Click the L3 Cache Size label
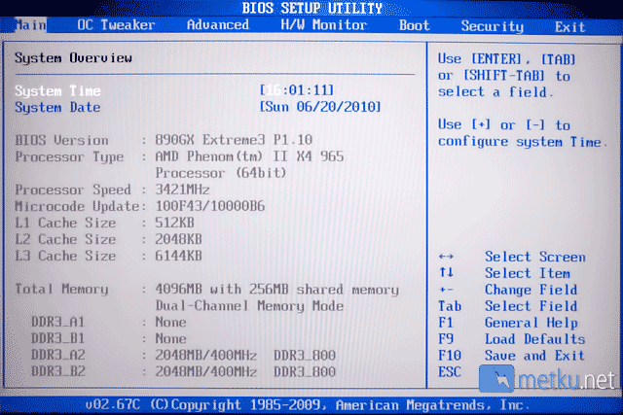 tap(65, 256)
